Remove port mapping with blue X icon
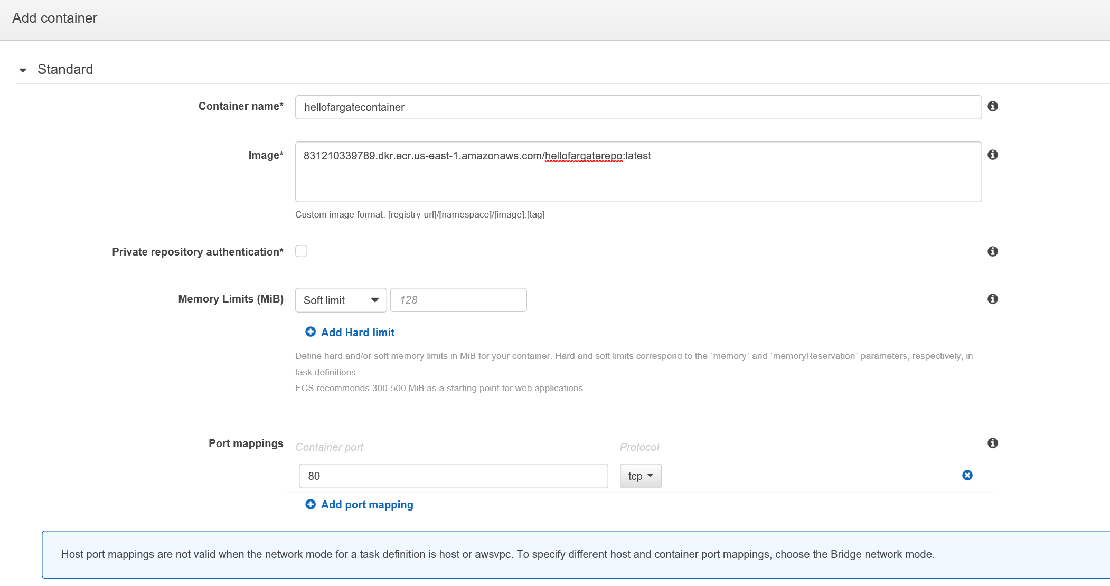Screen dimensions: 1110x586 tap(967, 475)
